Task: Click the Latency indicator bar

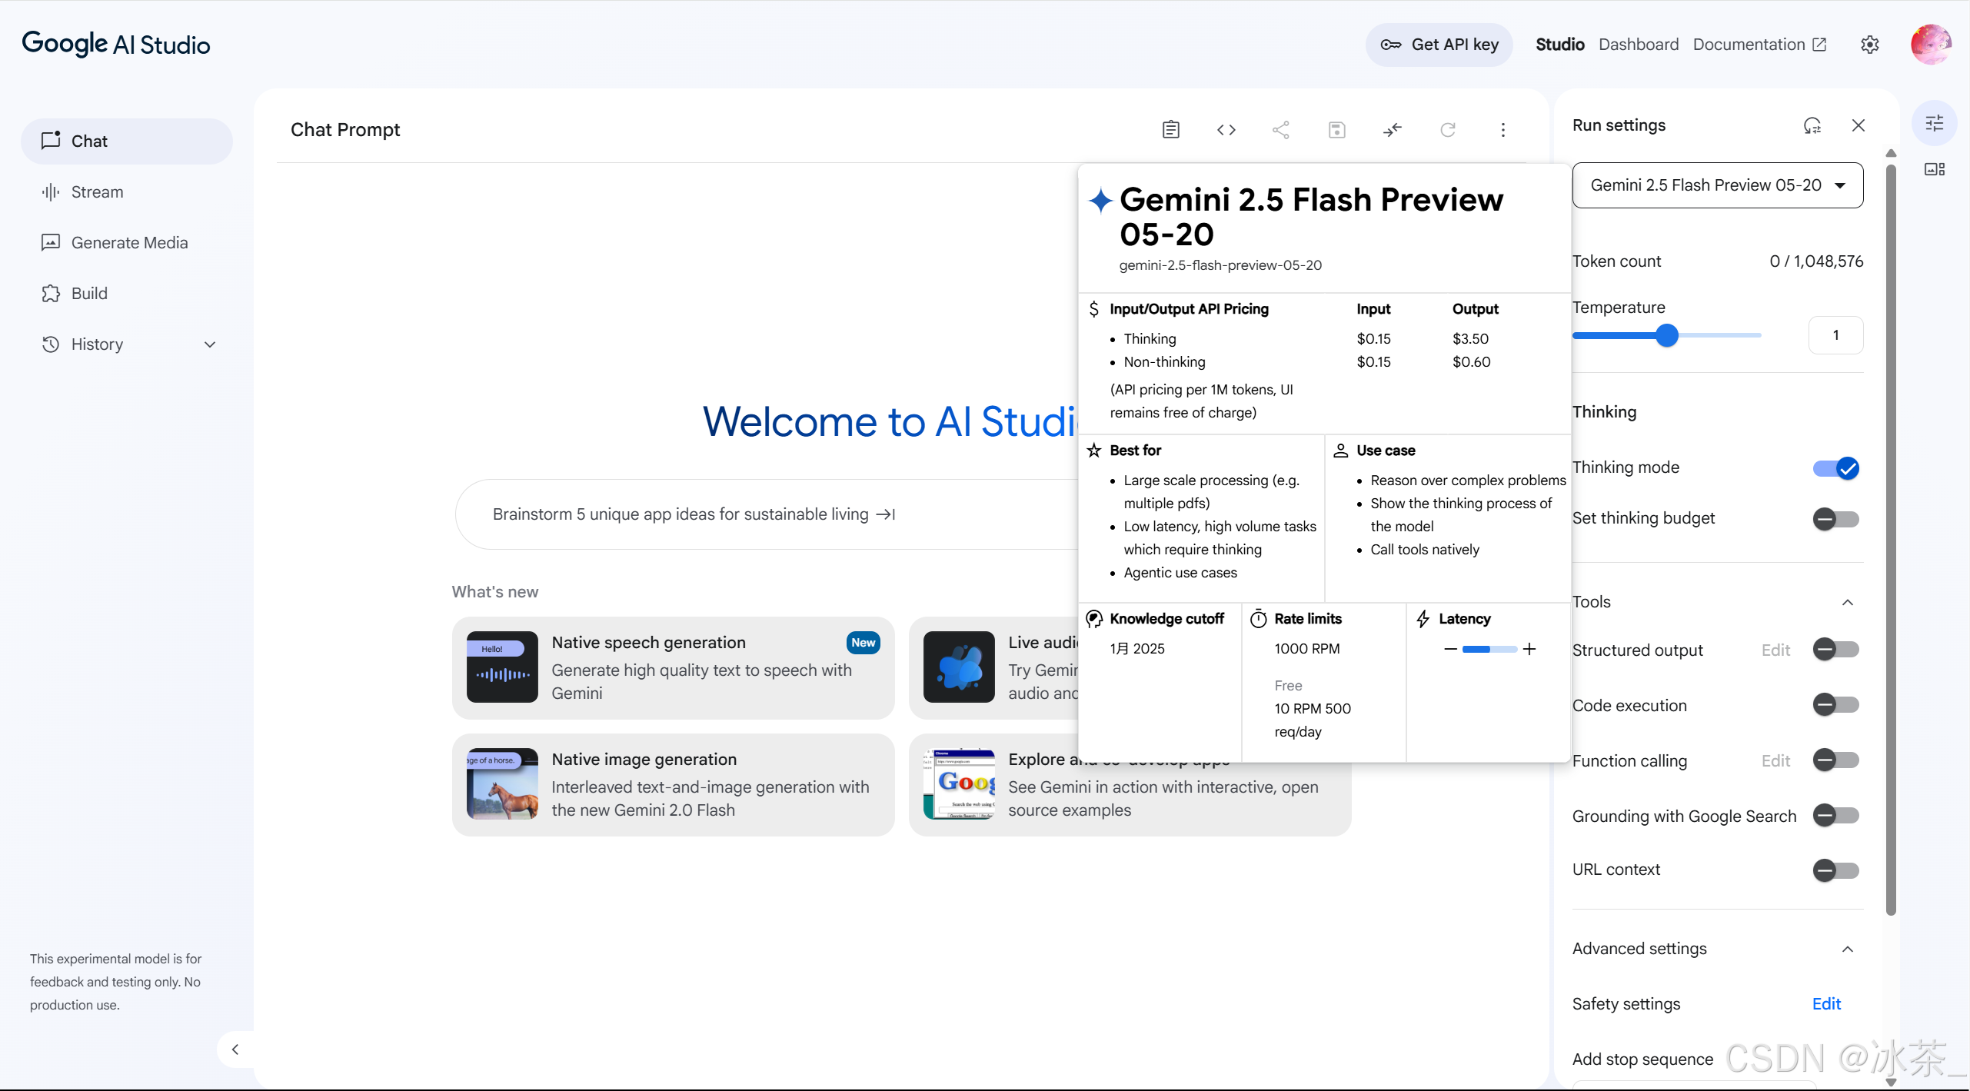Action: [x=1489, y=649]
